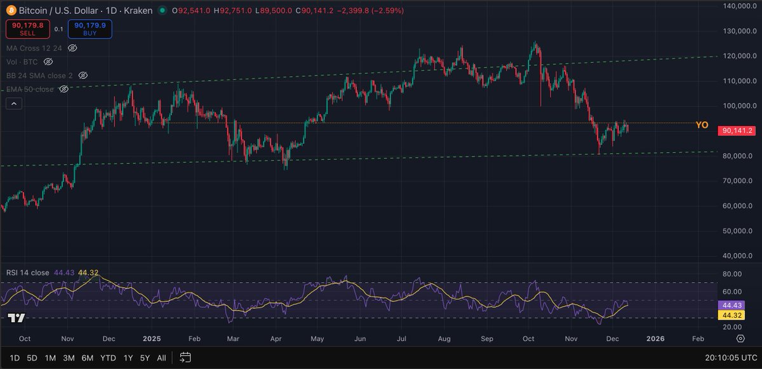Click the 140,000.0 price axis label
The width and height of the screenshot is (762, 369).
[738, 6]
